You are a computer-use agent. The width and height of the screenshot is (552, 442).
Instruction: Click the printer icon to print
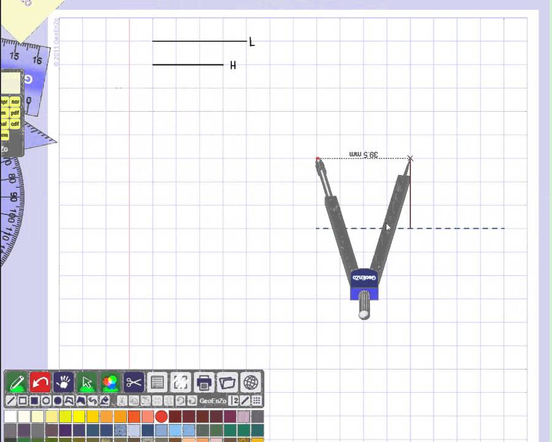click(204, 382)
